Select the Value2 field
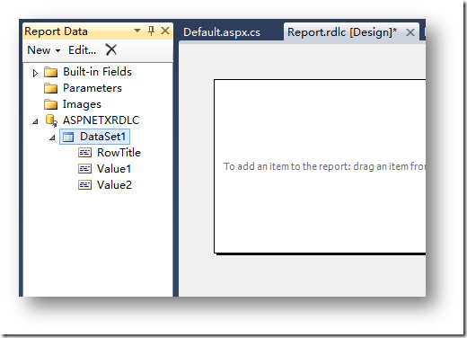The width and height of the screenshot is (467, 338). pyautogui.click(x=114, y=185)
